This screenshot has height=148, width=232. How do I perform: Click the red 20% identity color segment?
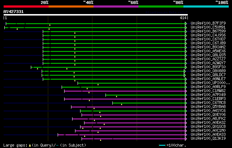coord(26,6)
